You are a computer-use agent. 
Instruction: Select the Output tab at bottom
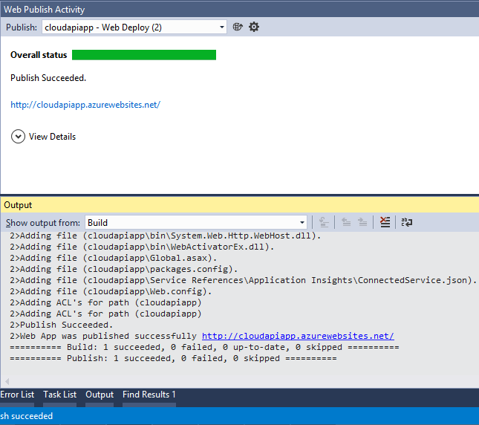click(100, 395)
